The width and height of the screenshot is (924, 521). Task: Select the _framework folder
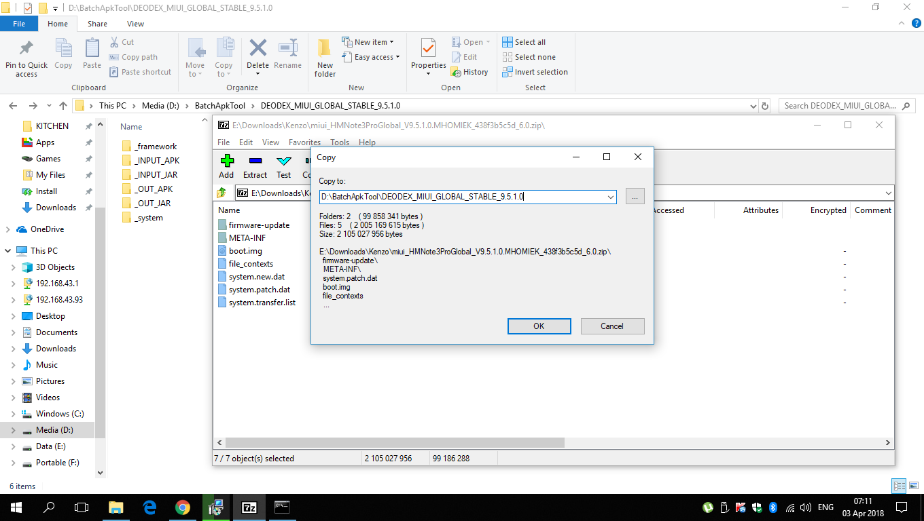pos(149,147)
